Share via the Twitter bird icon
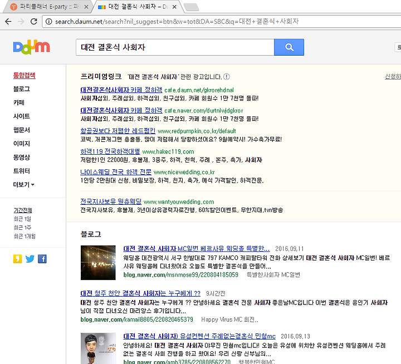 tap(30, 259)
